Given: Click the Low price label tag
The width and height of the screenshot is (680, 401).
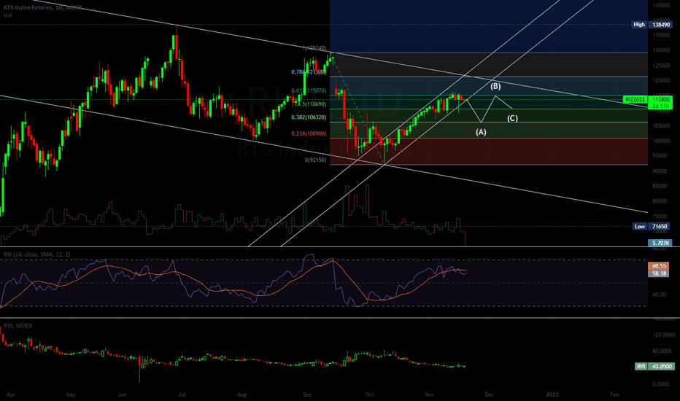Looking at the screenshot, I should (640, 226).
